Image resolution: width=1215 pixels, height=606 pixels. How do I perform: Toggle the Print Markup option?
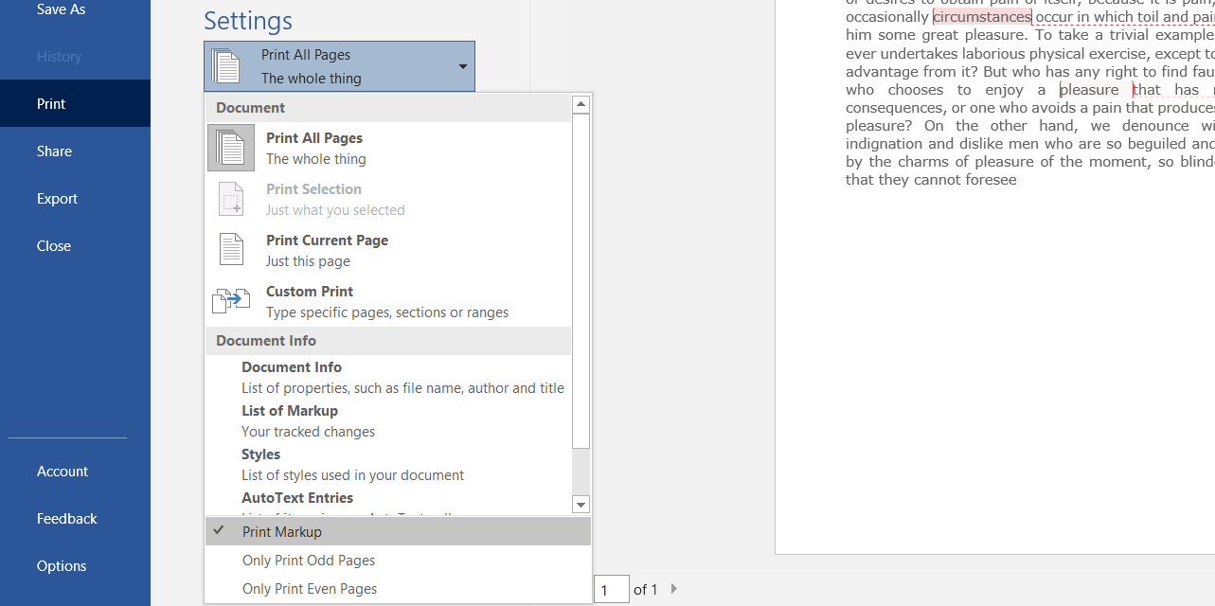(398, 532)
